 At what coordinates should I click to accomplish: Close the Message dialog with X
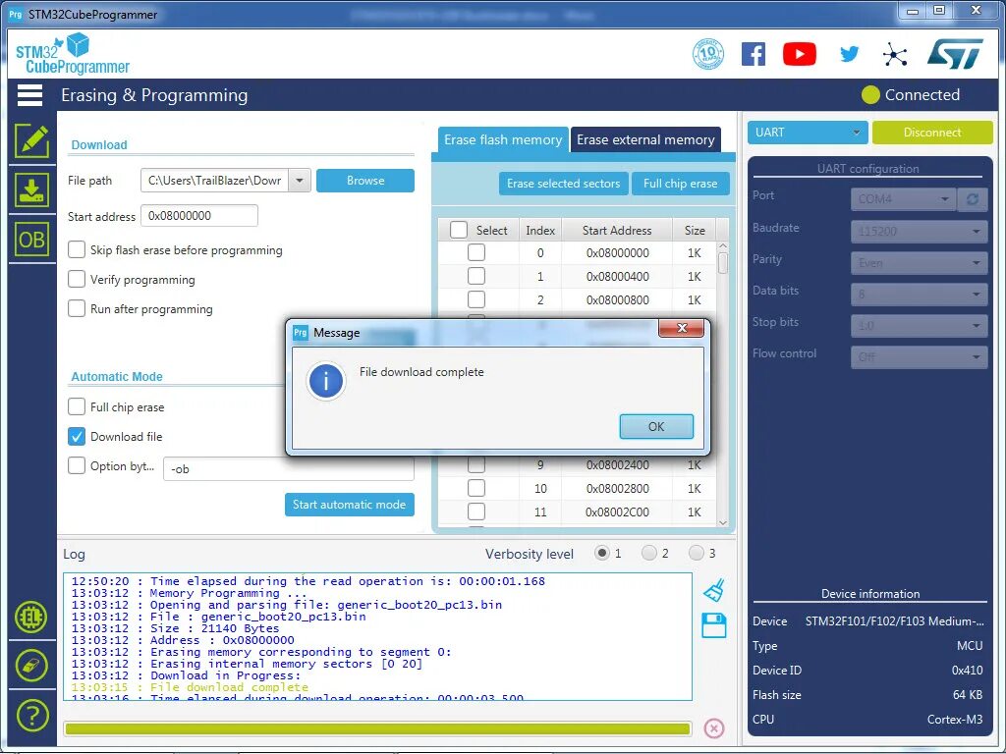(682, 328)
